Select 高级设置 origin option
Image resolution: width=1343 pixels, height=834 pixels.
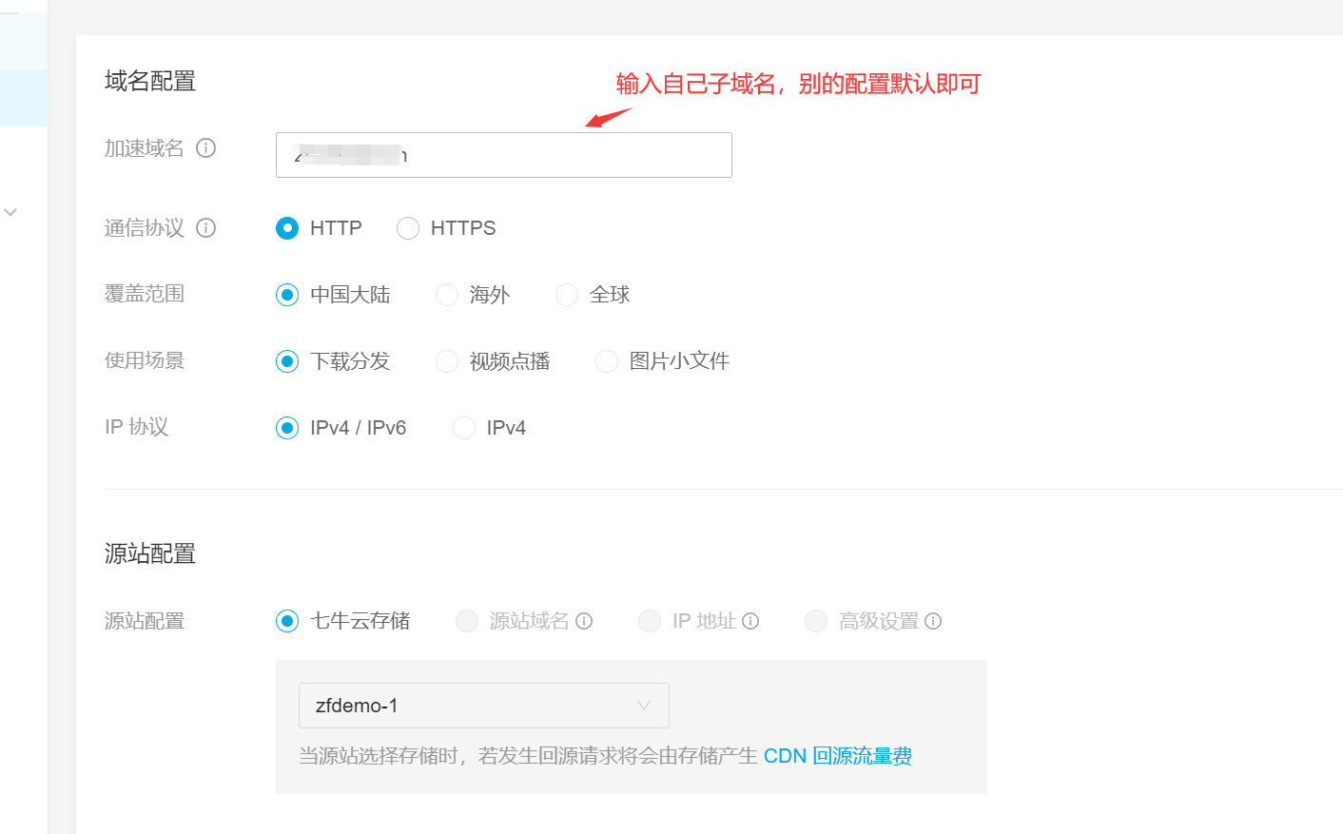(816, 621)
